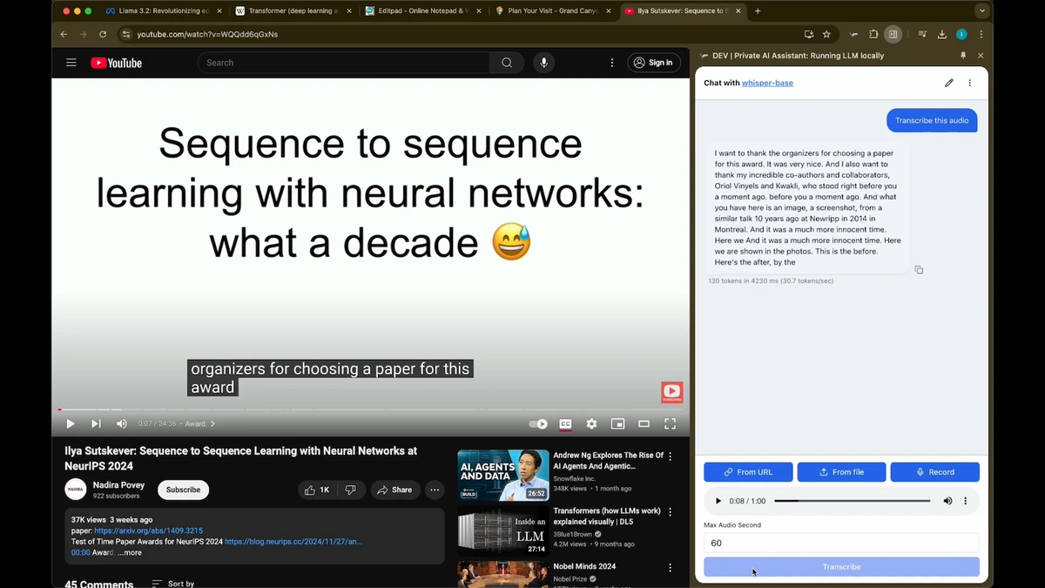
Task: Open YouTube player settings gear
Action: point(591,424)
